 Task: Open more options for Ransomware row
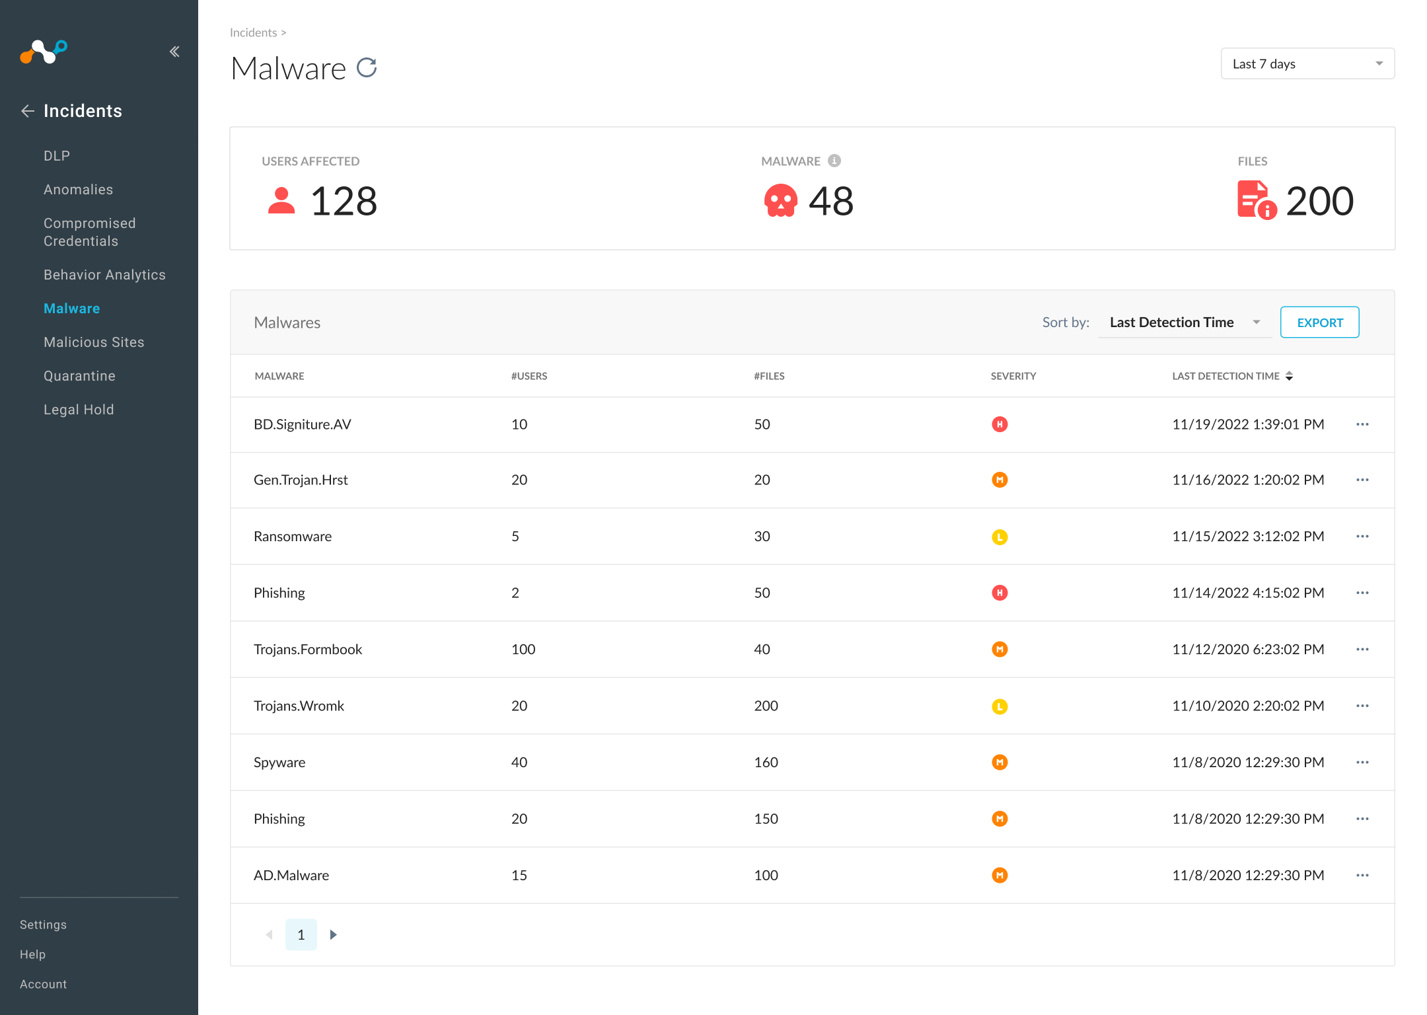point(1362,537)
